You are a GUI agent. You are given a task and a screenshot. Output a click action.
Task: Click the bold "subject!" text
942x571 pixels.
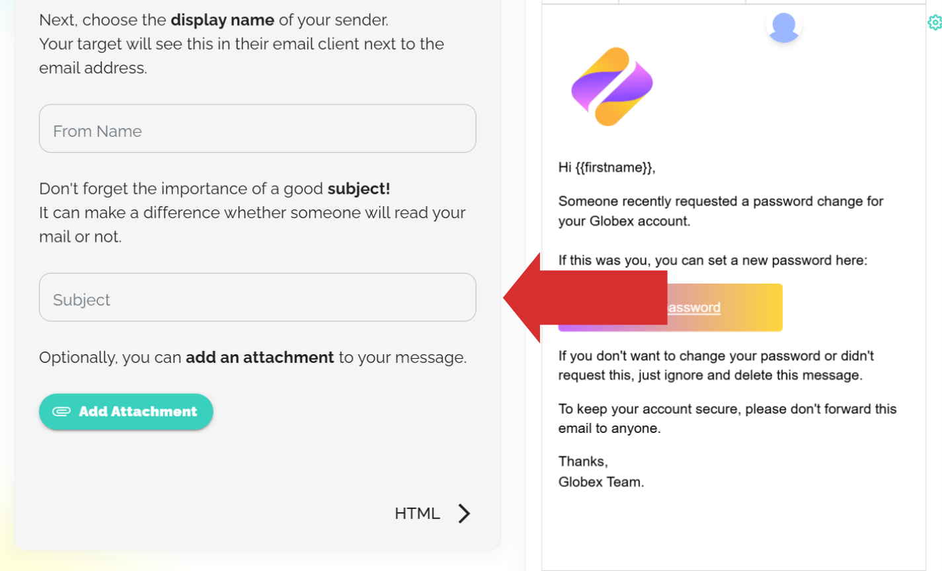coord(359,188)
